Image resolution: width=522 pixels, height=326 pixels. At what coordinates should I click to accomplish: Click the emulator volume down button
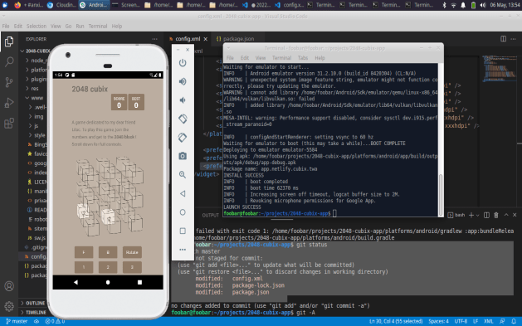[183, 100]
